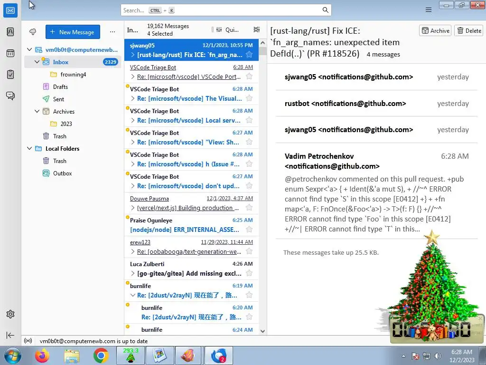Viewport: 486px width, 365px height.
Task: Star the Local serv... vscode message
Action: [x=249, y=120]
